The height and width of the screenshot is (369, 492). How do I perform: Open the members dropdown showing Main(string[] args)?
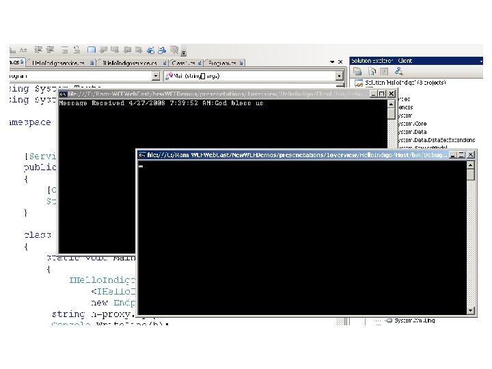pyautogui.click(x=339, y=76)
